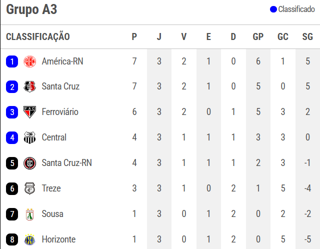This screenshot has width=320, height=249.
Task: Click the blue Classificado legend dot
Action: coord(273,9)
